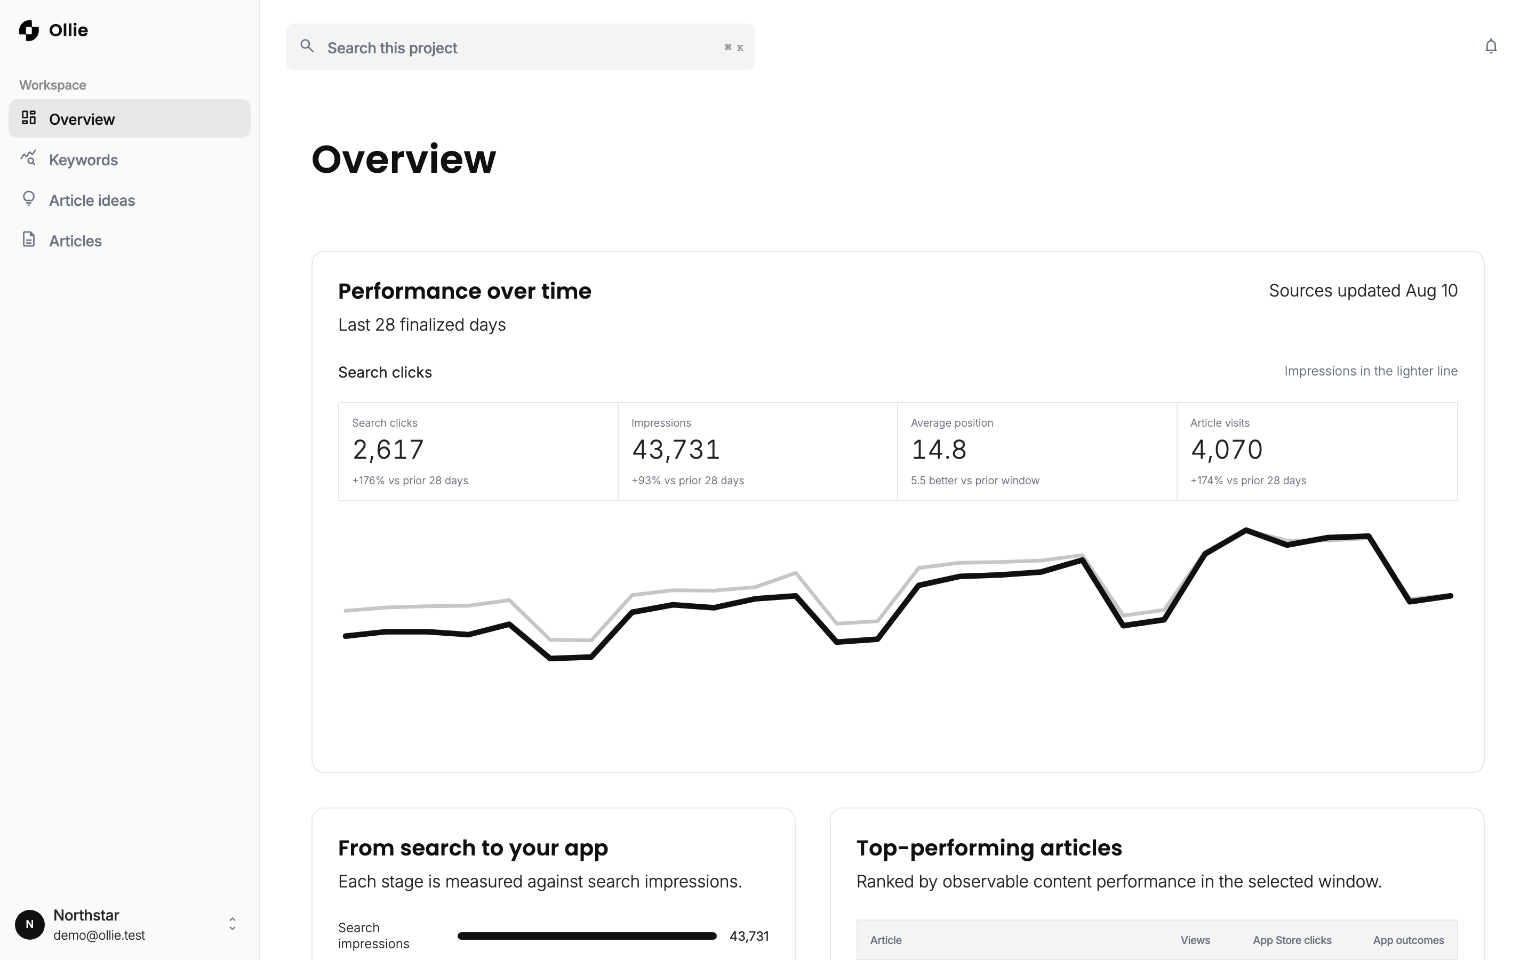
Task: Click the Overview dashboard grid icon
Action: click(x=29, y=117)
